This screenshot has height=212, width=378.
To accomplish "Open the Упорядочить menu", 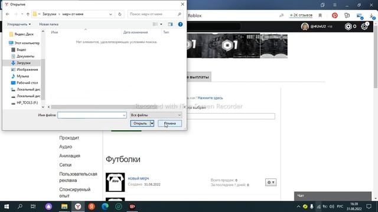I will [x=19, y=24].
